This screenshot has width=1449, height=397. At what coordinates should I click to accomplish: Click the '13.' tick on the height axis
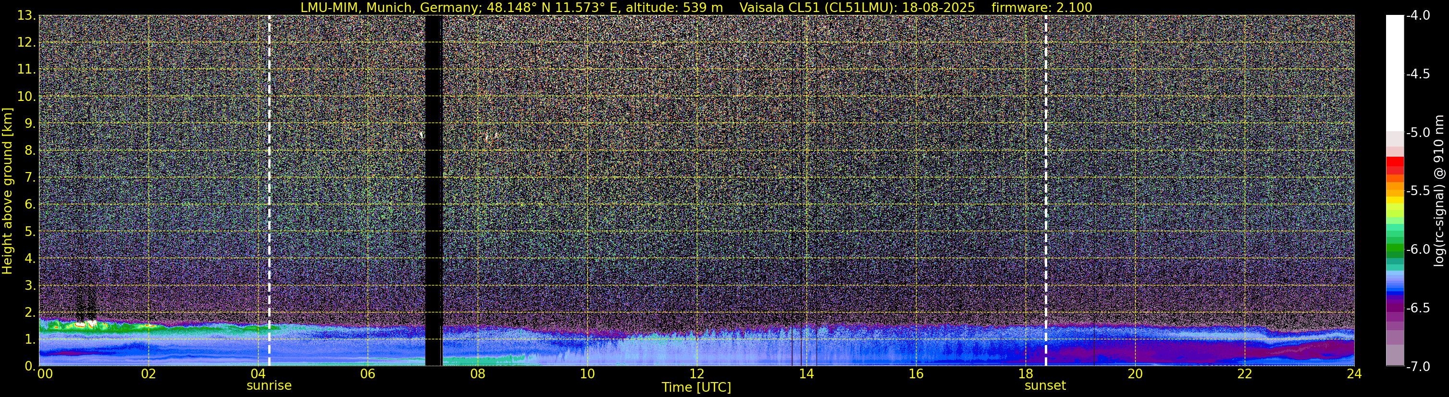[26, 16]
